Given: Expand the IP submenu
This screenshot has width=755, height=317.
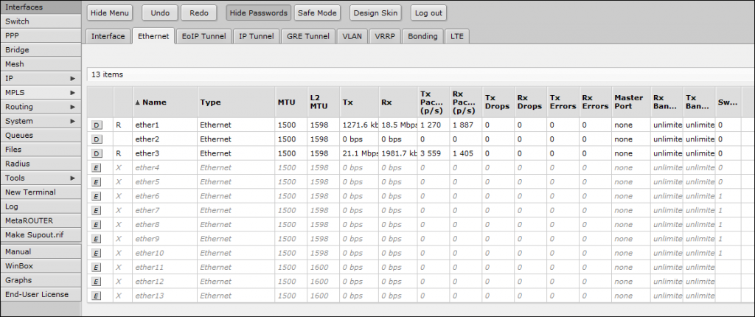Looking at the screenshot, I should tap(41, 78).
